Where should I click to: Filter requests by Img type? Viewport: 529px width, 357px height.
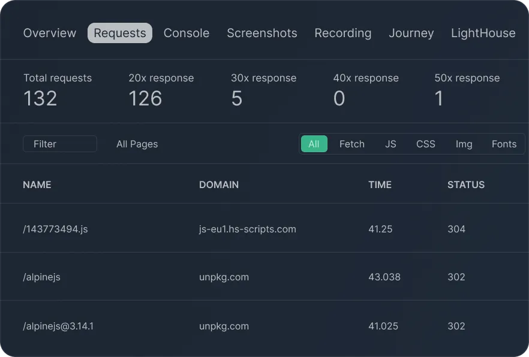coord(464,144)
